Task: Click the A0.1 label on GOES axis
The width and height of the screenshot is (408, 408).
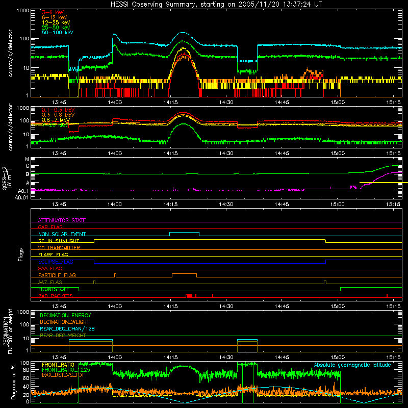Action: (23, 191)
